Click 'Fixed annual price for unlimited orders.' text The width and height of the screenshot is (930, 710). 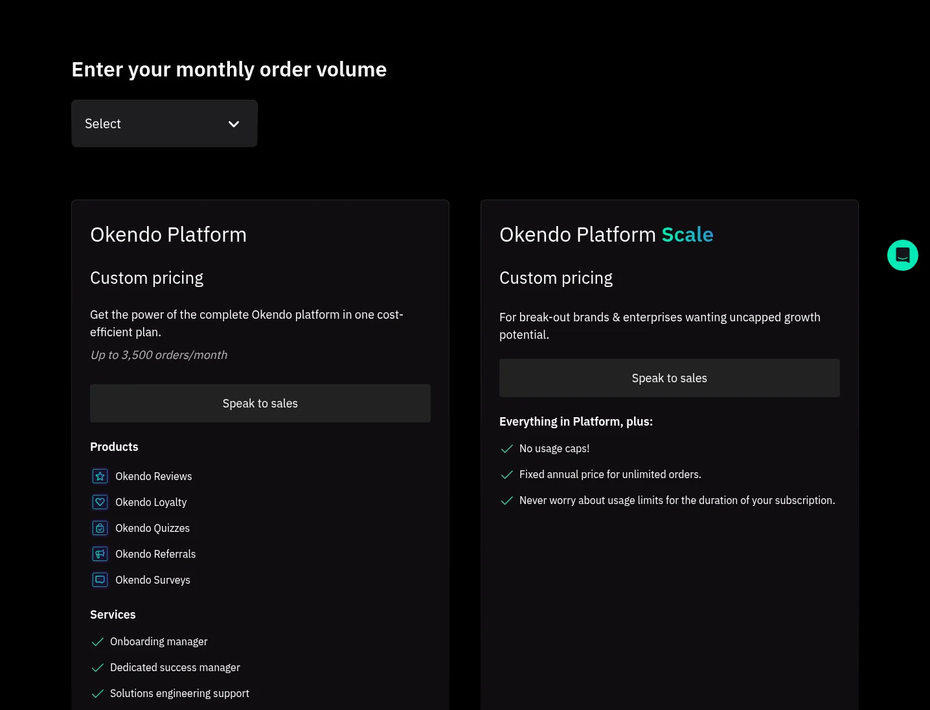(610, 474)
